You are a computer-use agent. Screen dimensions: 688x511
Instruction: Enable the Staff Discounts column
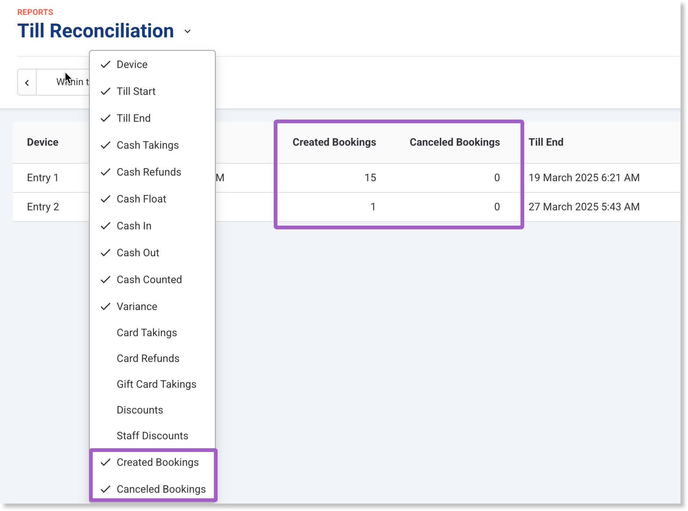coord(152,436)
